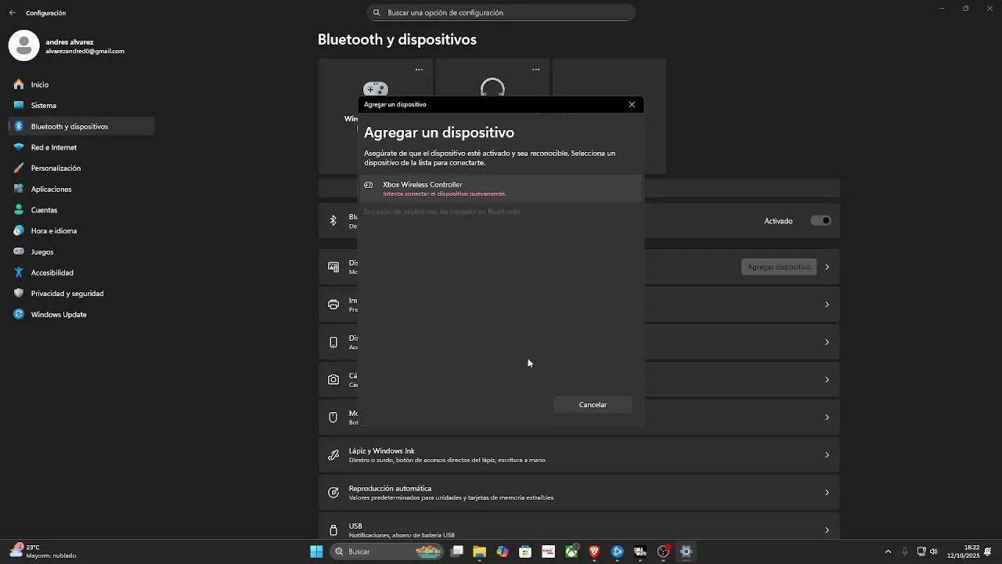Screen dimensions: 1002x564
Task: Click the Bluetooth row icon
Action: (x=333, y=221)
